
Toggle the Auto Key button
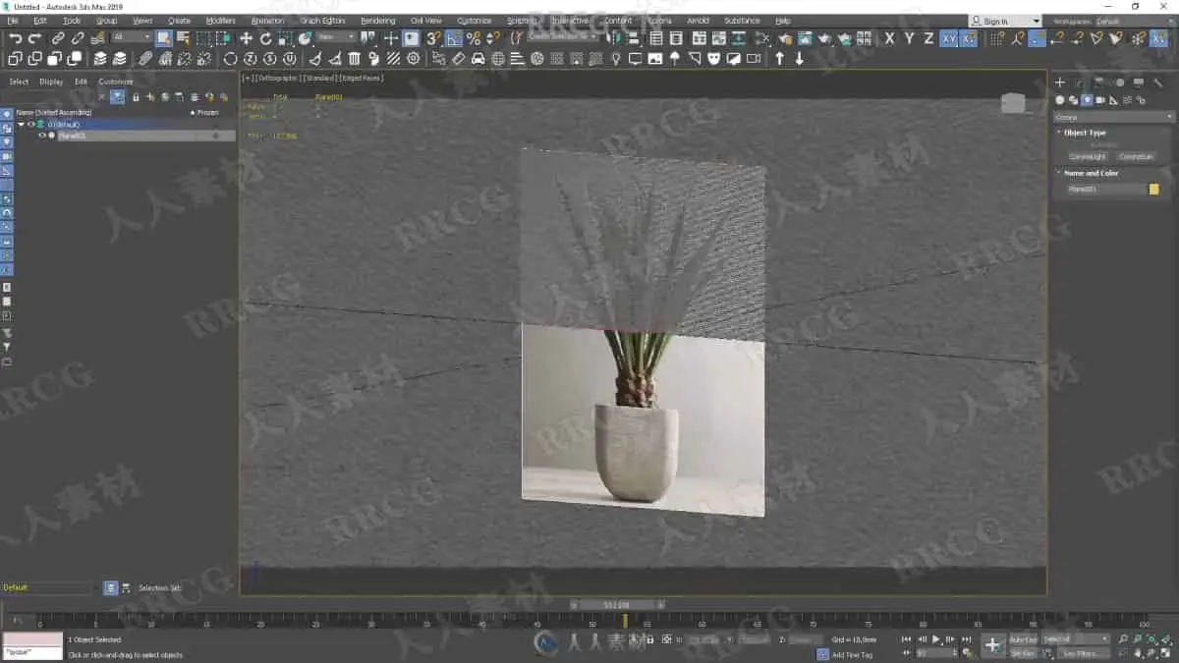click(x=1023, y=639)
